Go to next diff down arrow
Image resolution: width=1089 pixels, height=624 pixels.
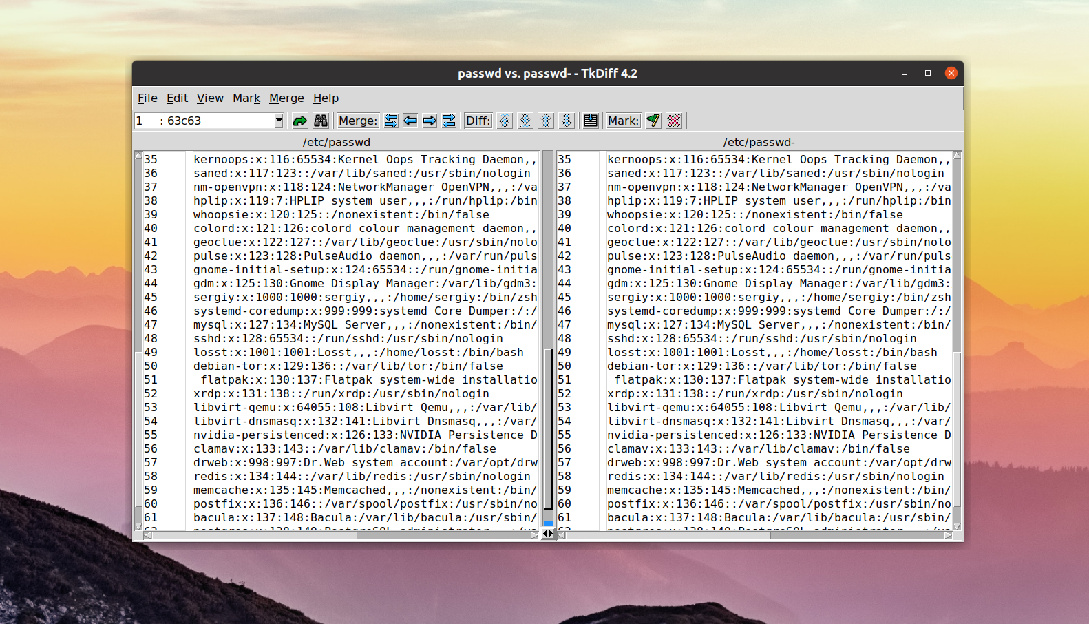click(x=567, y=121)
